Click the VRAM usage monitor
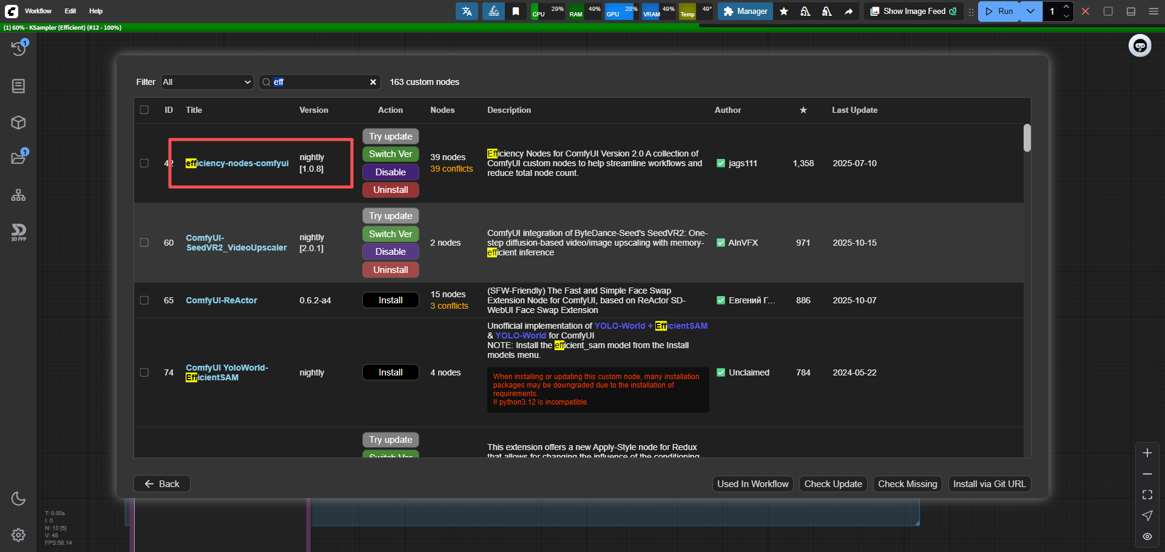This screenshot has height=552, width=1165. [x=659, y=11]
